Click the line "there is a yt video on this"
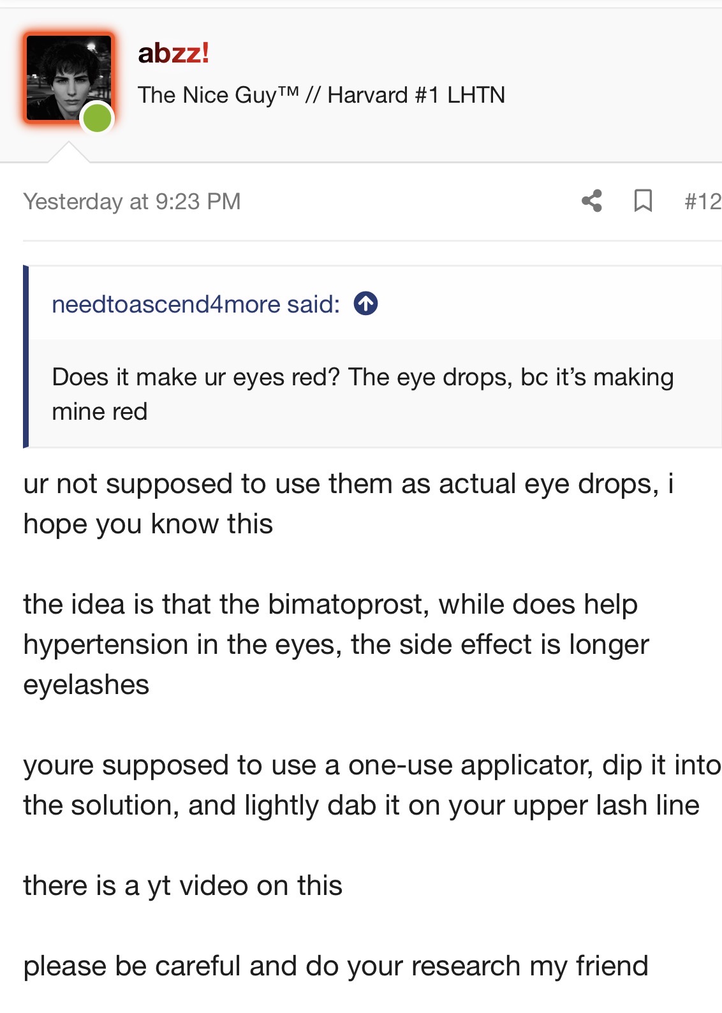 click(x=183, y=885)
